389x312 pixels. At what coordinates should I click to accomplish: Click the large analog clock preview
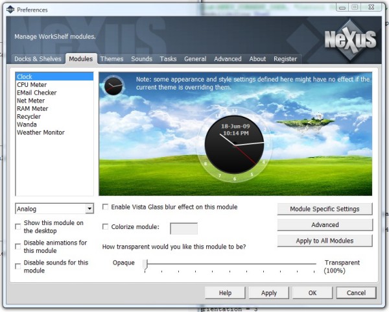235,145
